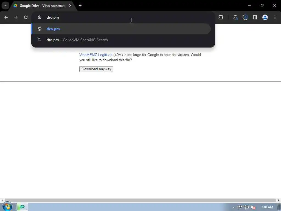
Task: Select the dro.pm URL suggestion
Action: pyautogui.click(x=121, y=29)
